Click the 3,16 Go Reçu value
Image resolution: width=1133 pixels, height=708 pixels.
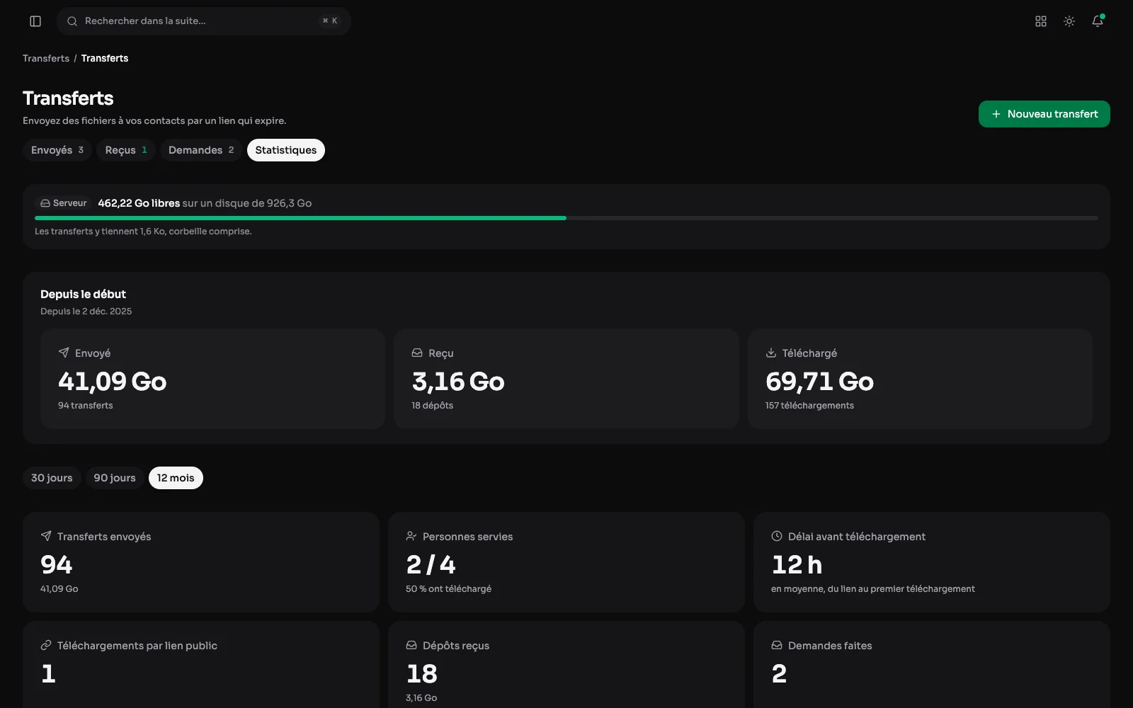tap(458, 382)
